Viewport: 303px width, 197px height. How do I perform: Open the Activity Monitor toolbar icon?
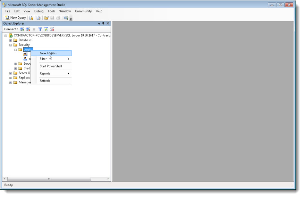click(66, 18)
